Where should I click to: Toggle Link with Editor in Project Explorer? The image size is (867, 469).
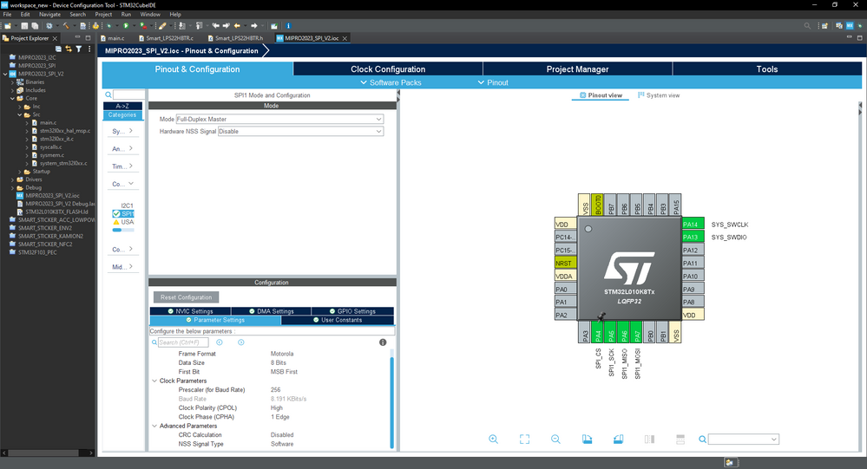(x=69, y=49)
